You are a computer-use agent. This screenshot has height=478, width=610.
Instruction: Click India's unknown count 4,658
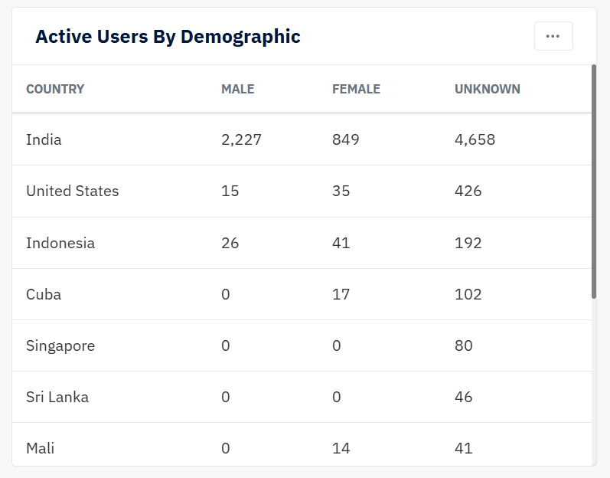[475, 139]
